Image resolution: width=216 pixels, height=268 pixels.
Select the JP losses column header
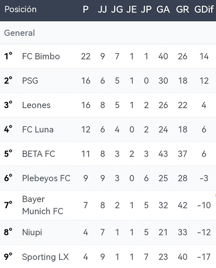[146, 9]
